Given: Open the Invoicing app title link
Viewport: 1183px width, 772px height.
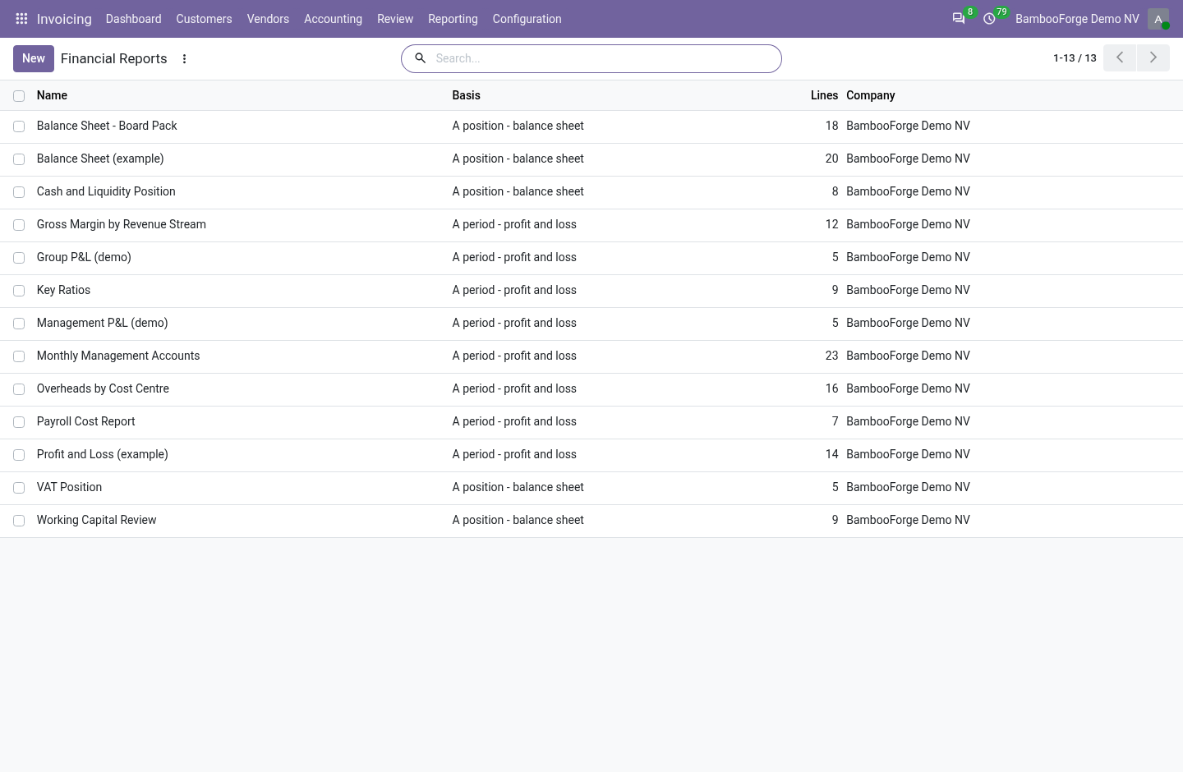Looking at the screenshot, I should point(64,19).
